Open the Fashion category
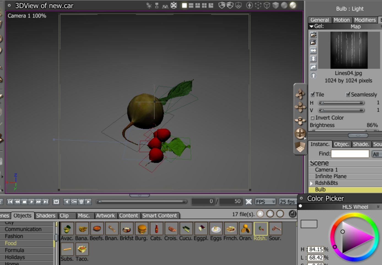Screen dimensions: 382x265 tap(27, 236)
